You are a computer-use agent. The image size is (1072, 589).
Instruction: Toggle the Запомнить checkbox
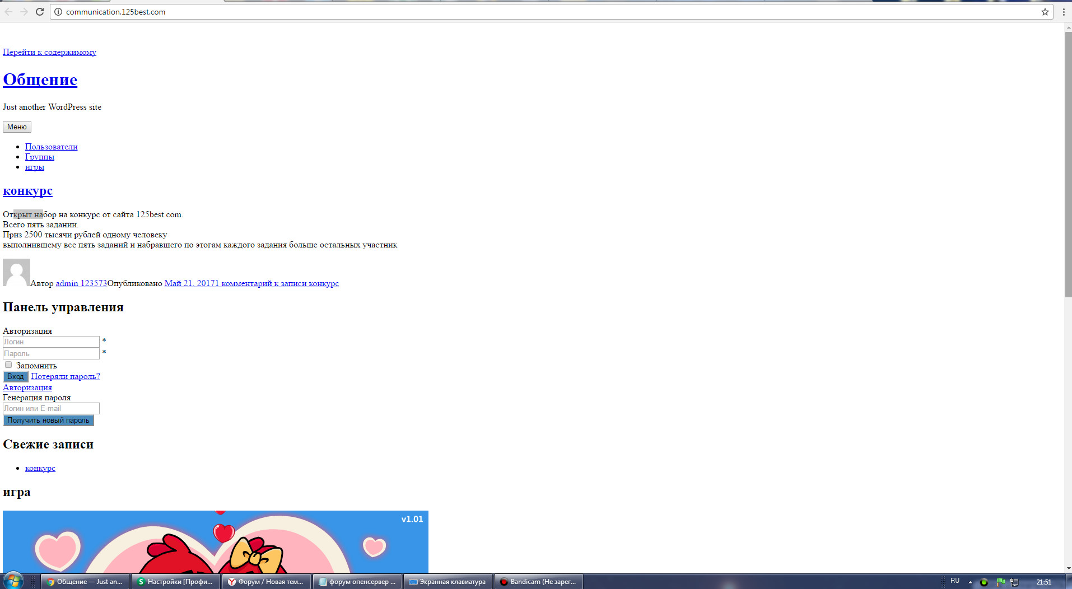click(x=8, y=365)
